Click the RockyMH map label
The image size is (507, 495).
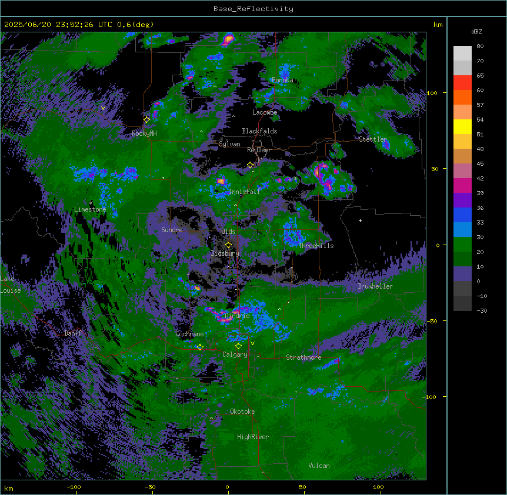(x=144, y=133)
